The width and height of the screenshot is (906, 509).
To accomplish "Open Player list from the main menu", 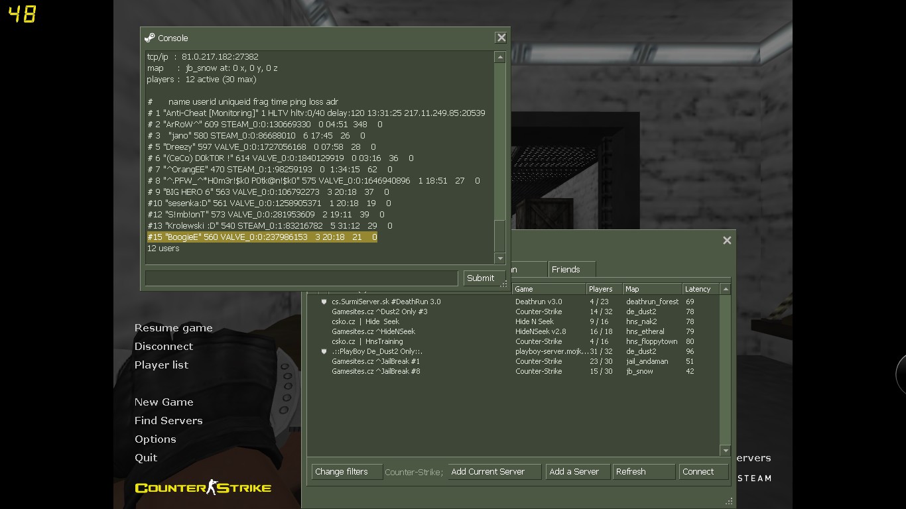I will pyautogui.click(x=161, y=365).
